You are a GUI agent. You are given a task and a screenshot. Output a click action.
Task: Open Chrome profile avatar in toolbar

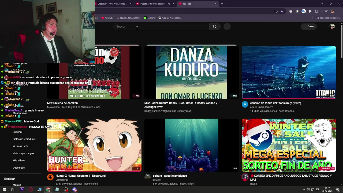click(333, 11)
